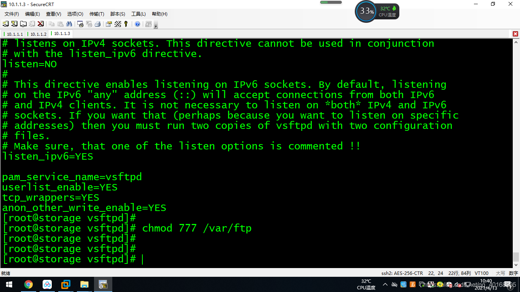Image resolution: width=520 pixels, height=292 pixels.
Task: Open Help question mark icon
Action: tap(137, 24)
